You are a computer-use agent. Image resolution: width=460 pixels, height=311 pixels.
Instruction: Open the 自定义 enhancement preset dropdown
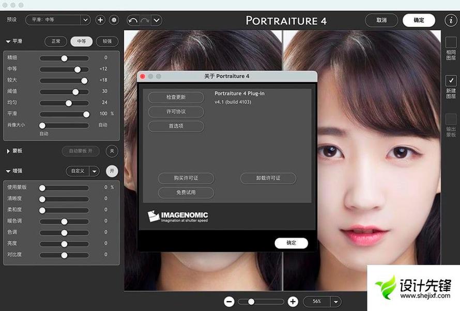[x=83, y=171]
